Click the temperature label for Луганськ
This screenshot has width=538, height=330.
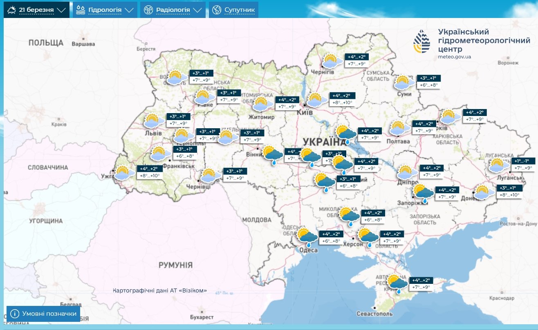pyautogui.click(x=523, y=165)
